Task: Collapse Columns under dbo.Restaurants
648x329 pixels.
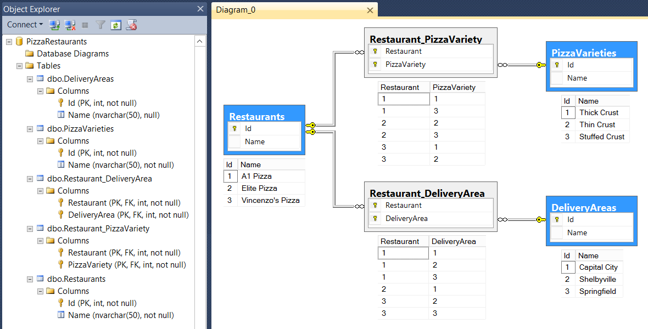Action: [x=40, y=291]
